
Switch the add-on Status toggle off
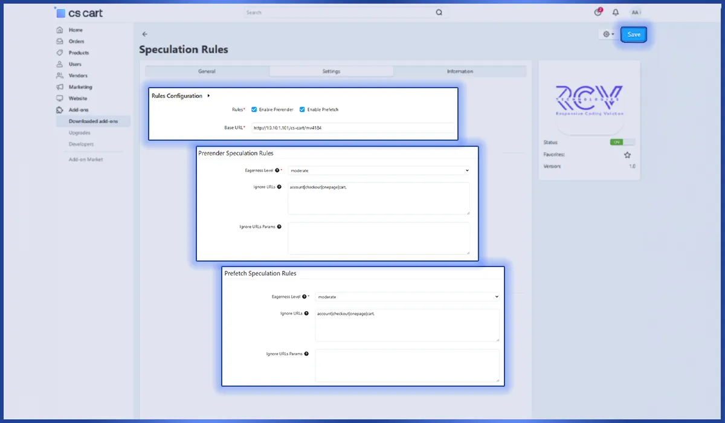pyautogui.click(x=622, y=142)
